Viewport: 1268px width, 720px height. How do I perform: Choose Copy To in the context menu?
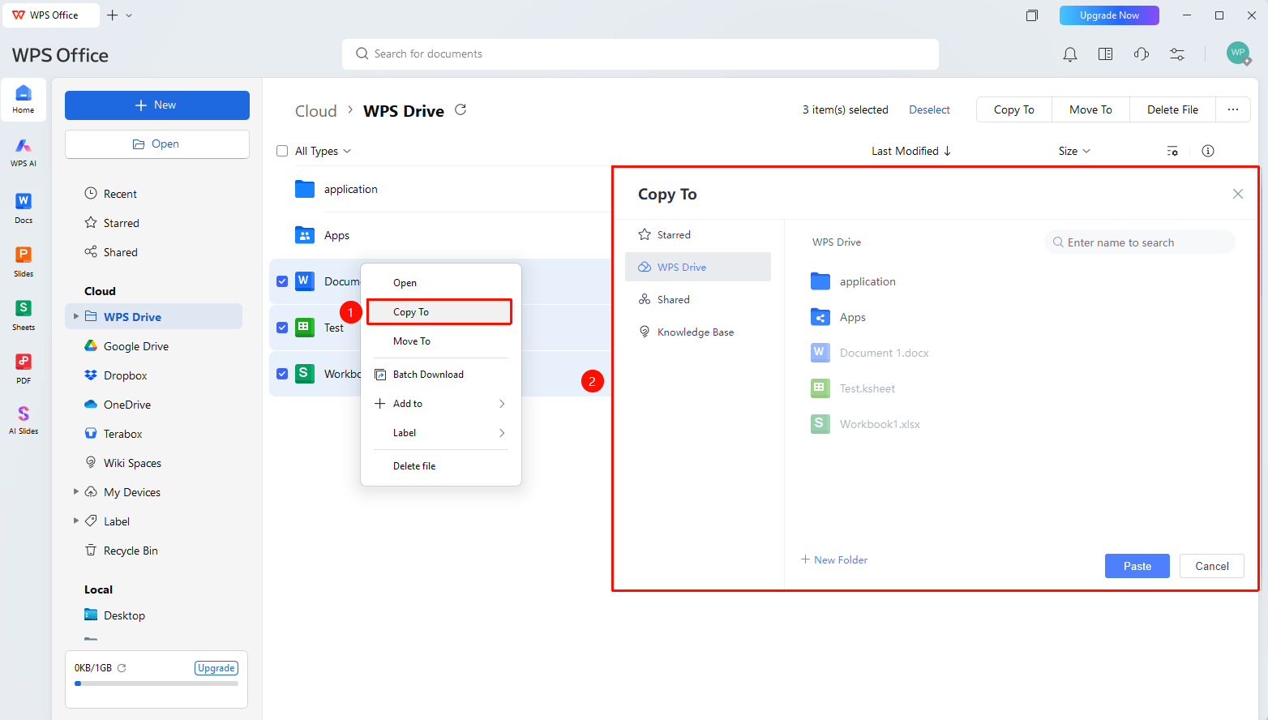[x=439, y=312]
